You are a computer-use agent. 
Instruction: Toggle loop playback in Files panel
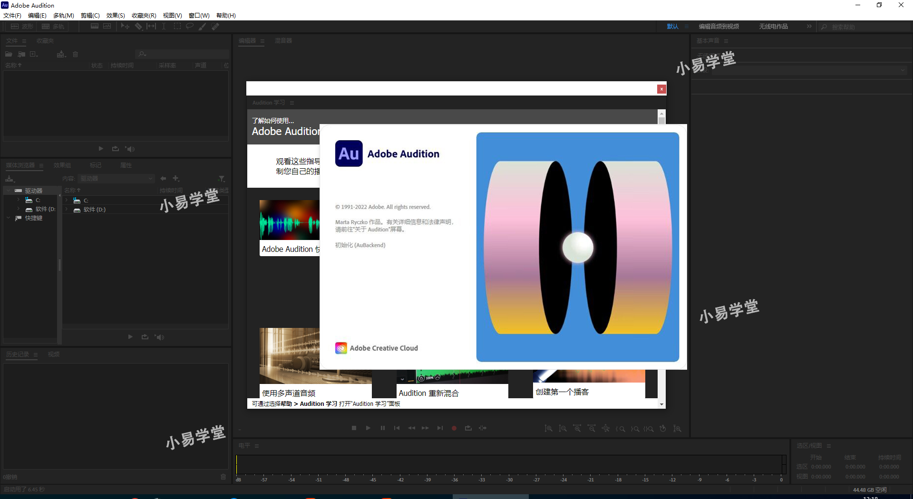pos(115,149)
